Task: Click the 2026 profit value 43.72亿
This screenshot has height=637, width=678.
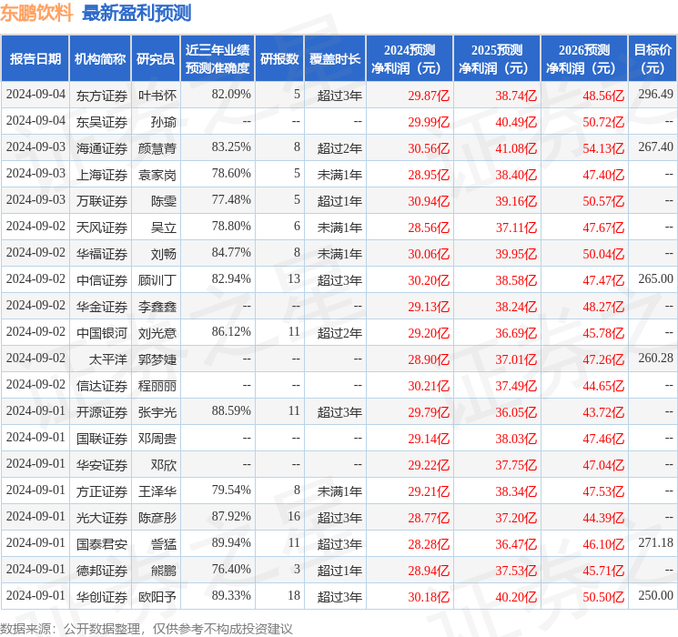Action: [603, 412]
